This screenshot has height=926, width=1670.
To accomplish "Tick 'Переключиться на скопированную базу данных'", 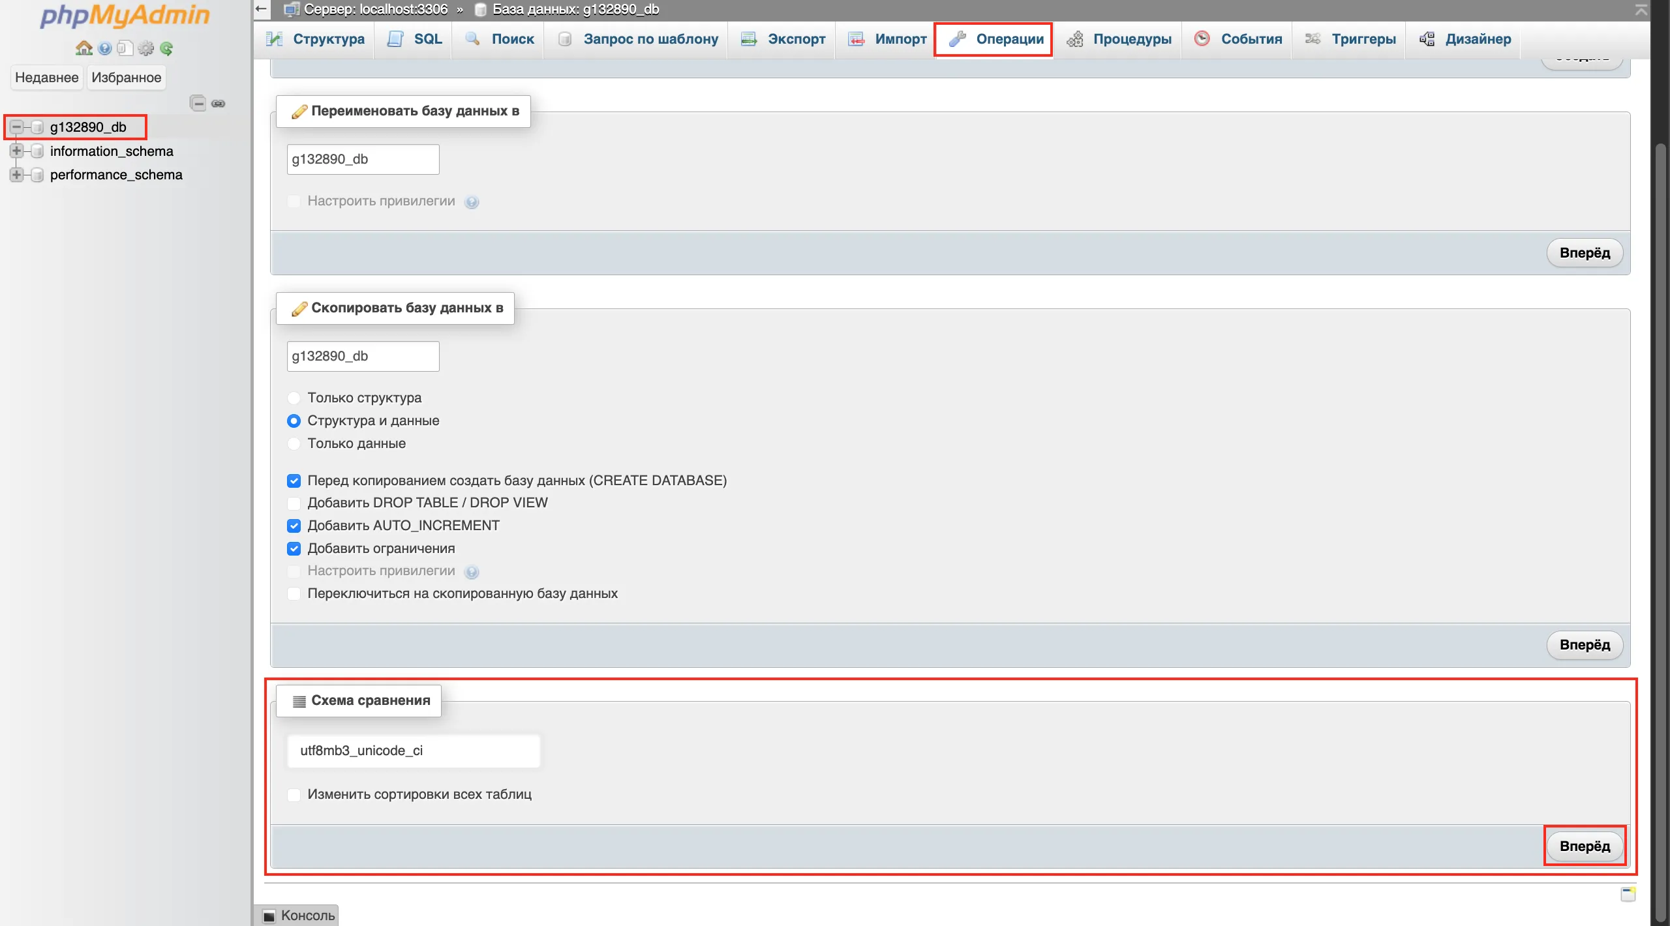I will (294, 594).
